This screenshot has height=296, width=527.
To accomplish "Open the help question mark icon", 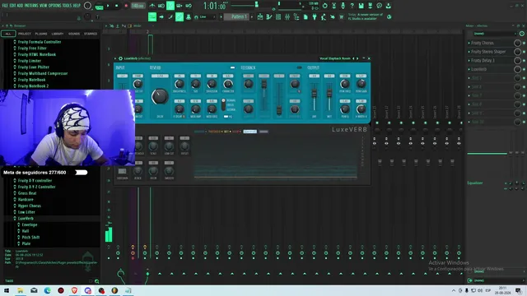I will tap(352, 6).
